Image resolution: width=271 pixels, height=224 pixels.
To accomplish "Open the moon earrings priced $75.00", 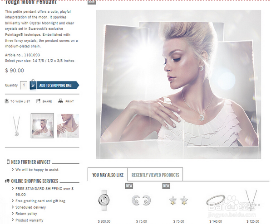I will tap(141, 200).
